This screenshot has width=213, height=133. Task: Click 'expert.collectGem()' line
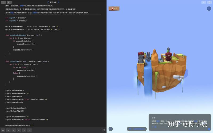pyautogui.click(x=15, y=90)
